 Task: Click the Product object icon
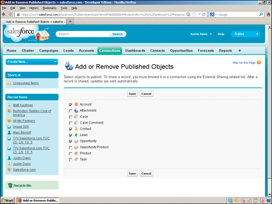tap(76, 153)
